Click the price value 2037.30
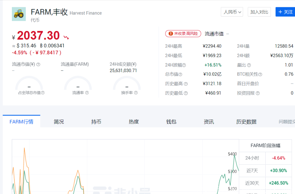The image size is (295, 194). [x=38, y=35]
